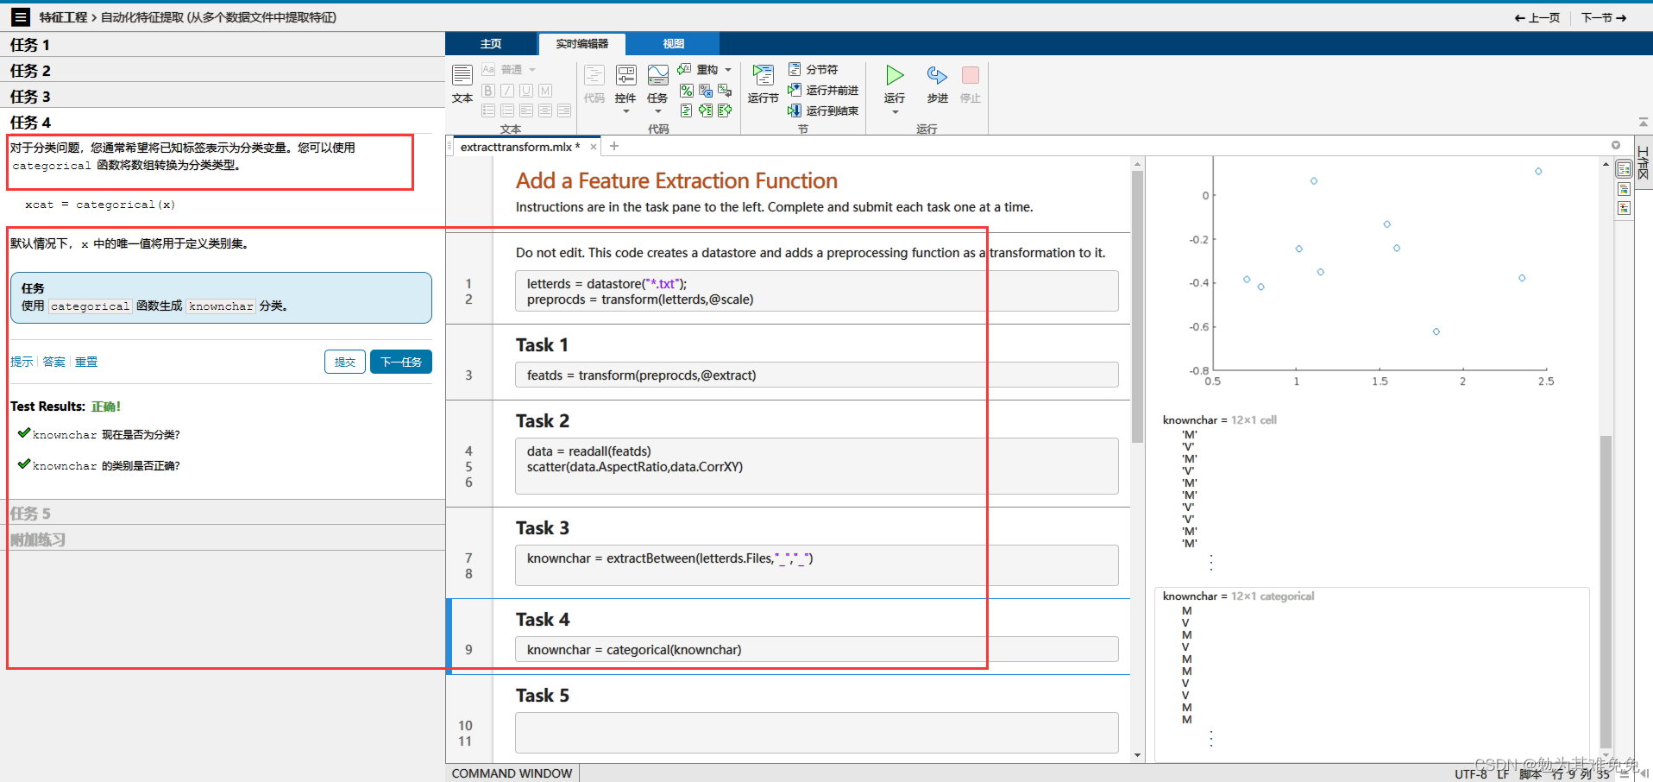Click the decrease indent icon

click(x=725, y=110)
